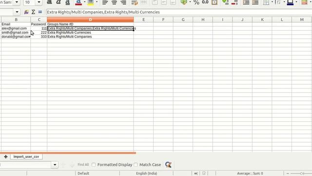Select row 4 Extra Rights/Multi Companies cell
The height and width of the screenshot is (176, 312).
point(90,37)
